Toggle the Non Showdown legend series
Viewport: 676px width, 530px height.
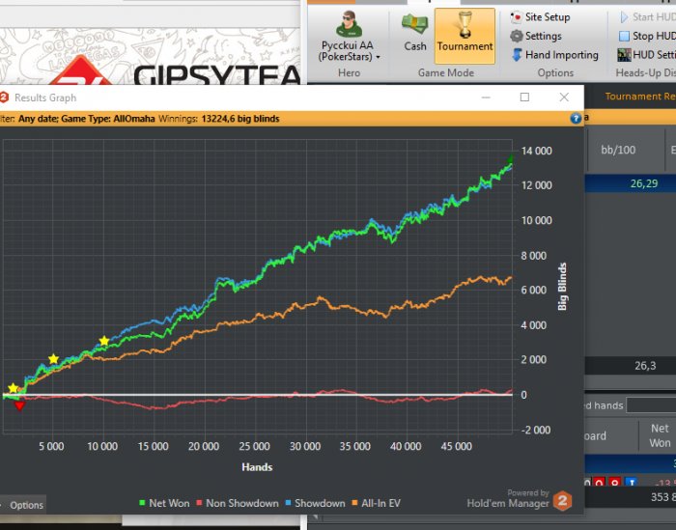(x=238, y=503)
